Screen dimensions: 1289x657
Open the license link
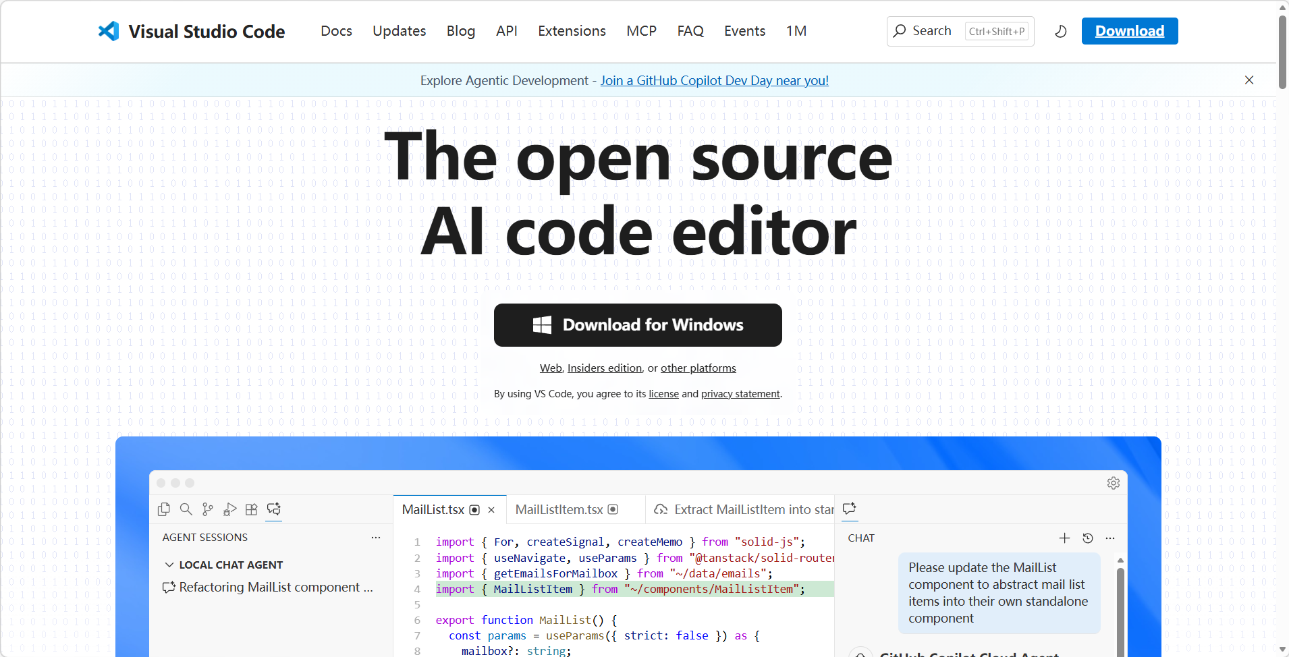click(x=663, y=394)
